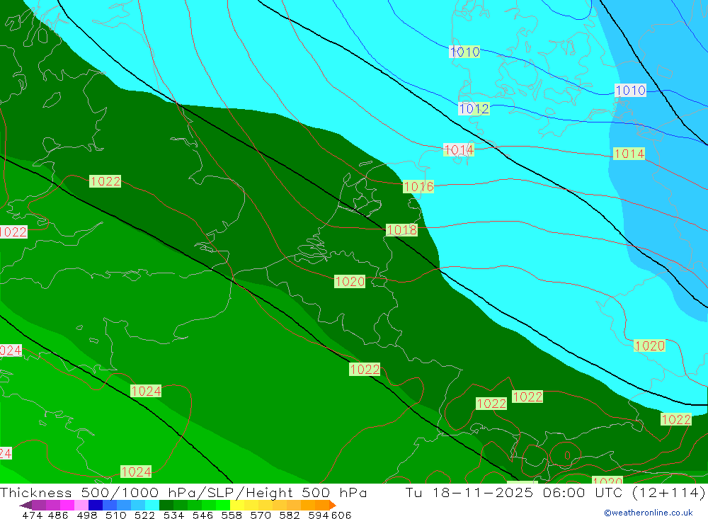Click the blue 1012 isobar label
708x519 pixels.
[x=474, y=108]
